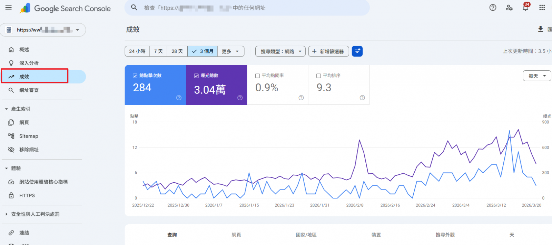Click the URL inspection search field
Screen dimensions: 552x245
(247, 8)
